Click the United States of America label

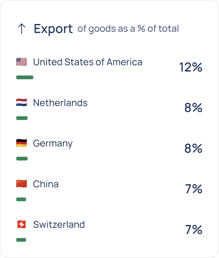pos(88,62)
